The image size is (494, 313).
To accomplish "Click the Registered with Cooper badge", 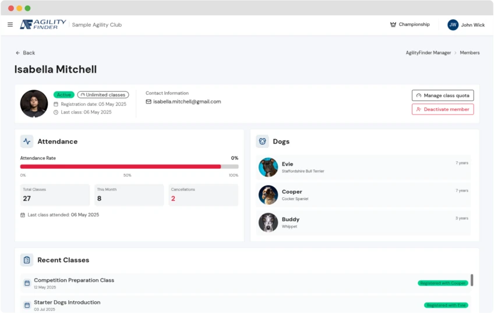I will pos(443,283).
